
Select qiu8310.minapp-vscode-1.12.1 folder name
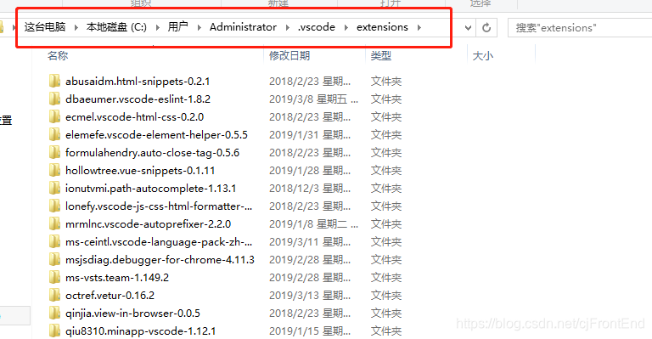141,331
